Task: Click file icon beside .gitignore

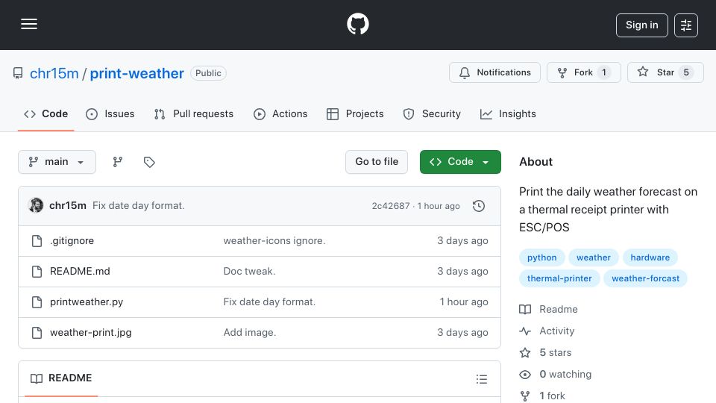Action: click(37, 241)
